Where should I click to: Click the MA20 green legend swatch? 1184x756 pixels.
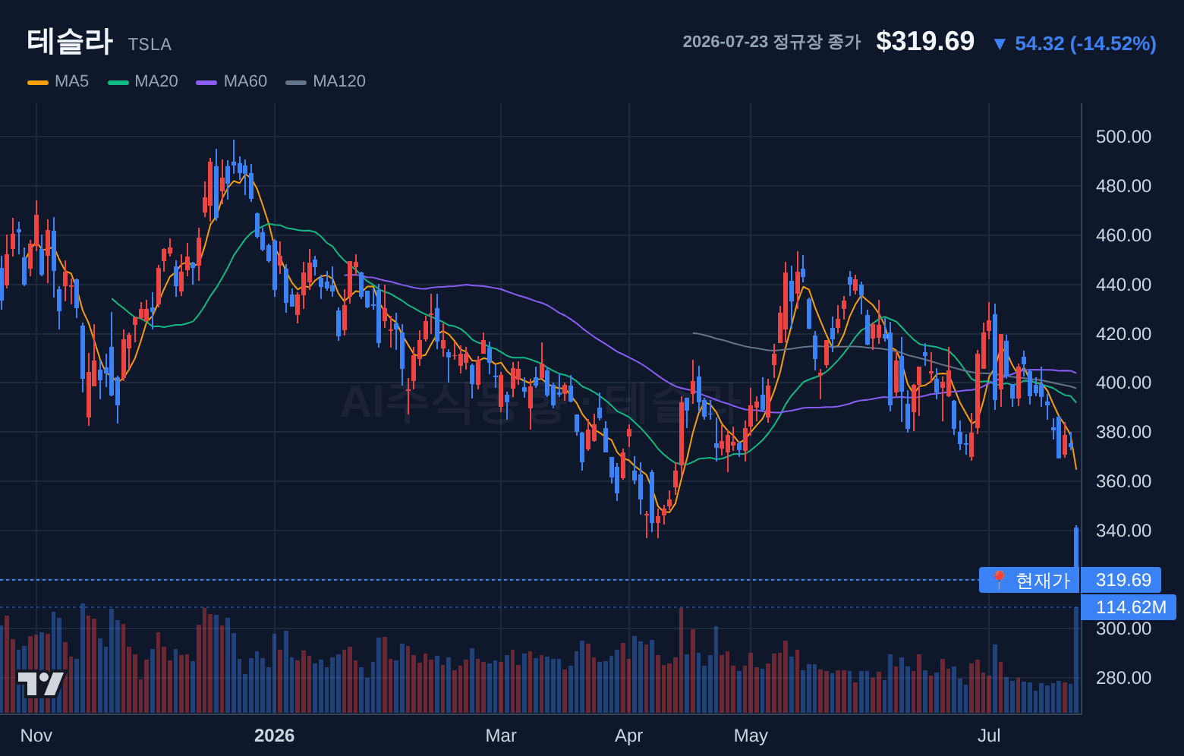click(118, 82)
